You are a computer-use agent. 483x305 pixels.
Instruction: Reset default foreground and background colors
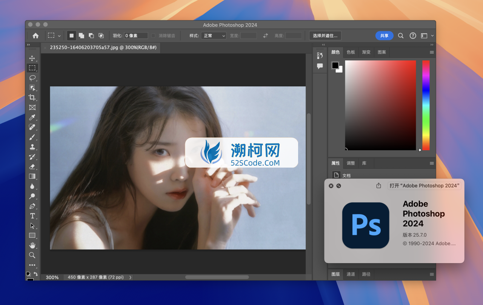coord(28,274)
